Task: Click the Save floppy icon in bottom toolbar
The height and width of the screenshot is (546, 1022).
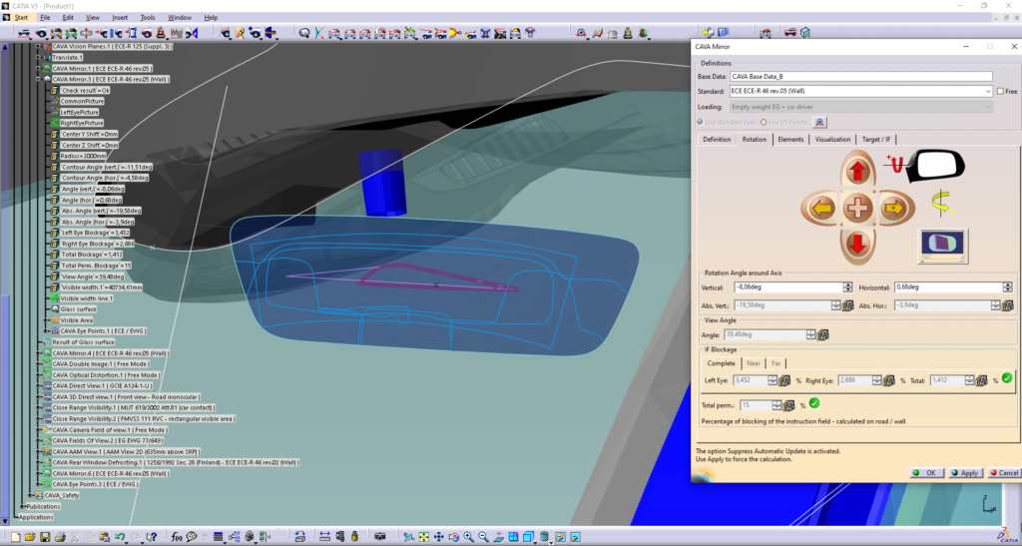Action: pos(45,537)
